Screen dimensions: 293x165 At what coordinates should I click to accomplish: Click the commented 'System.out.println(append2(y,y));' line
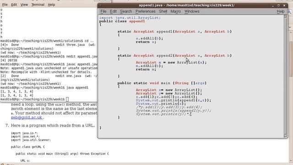point(173,110)
